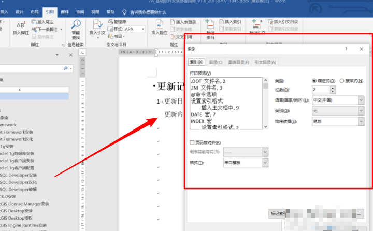Open the Footnote group dialog launcher

pos(63,45)
